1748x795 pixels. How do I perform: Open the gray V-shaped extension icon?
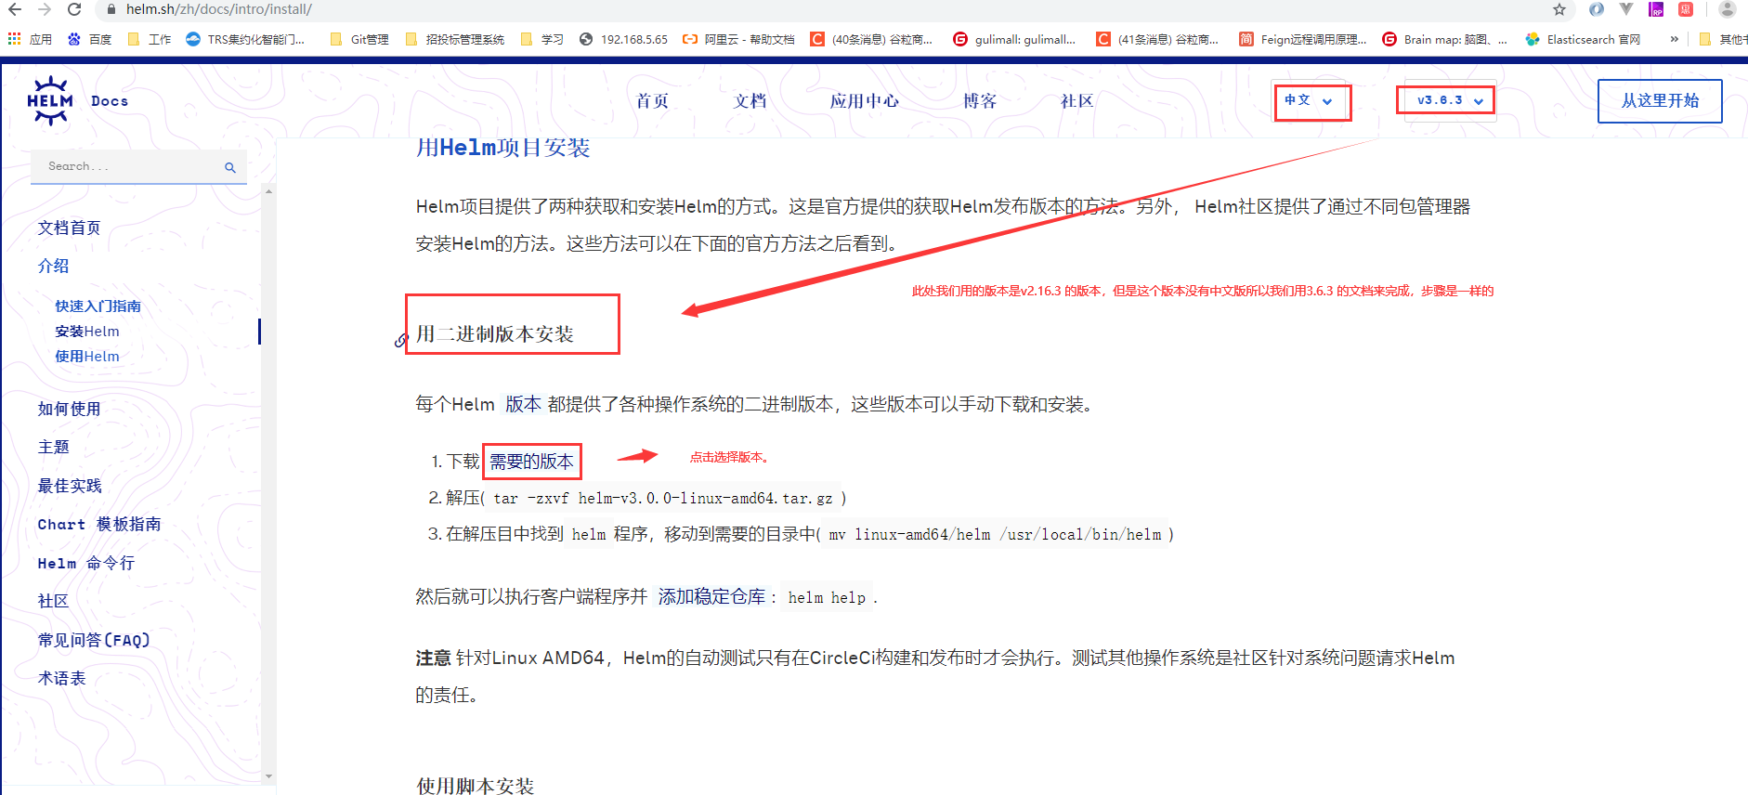[1626, 9]
